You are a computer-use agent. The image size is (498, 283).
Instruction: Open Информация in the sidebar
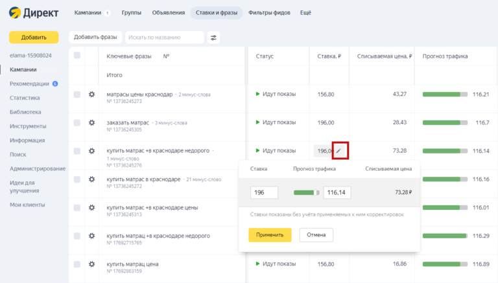click(x=27, y=141)
